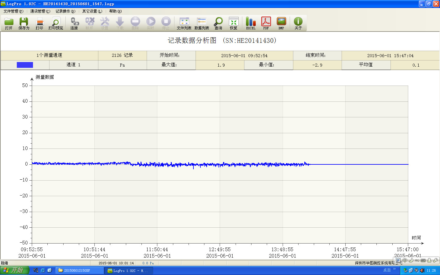Click the 连接 (Connect) chain icon
Viewport: 440px width, 275px height.
[x=74, y=23]
